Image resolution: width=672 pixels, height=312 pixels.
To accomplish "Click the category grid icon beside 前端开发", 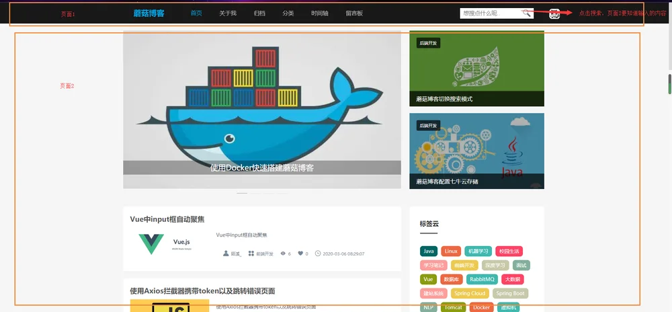I will pyautogui.click(x=251, y=253).
